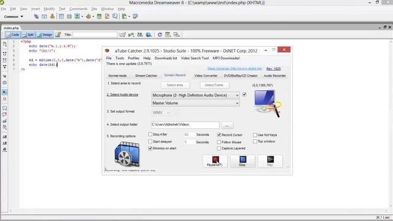Uncheck the Record Cursor option

(x=219, y=135)
